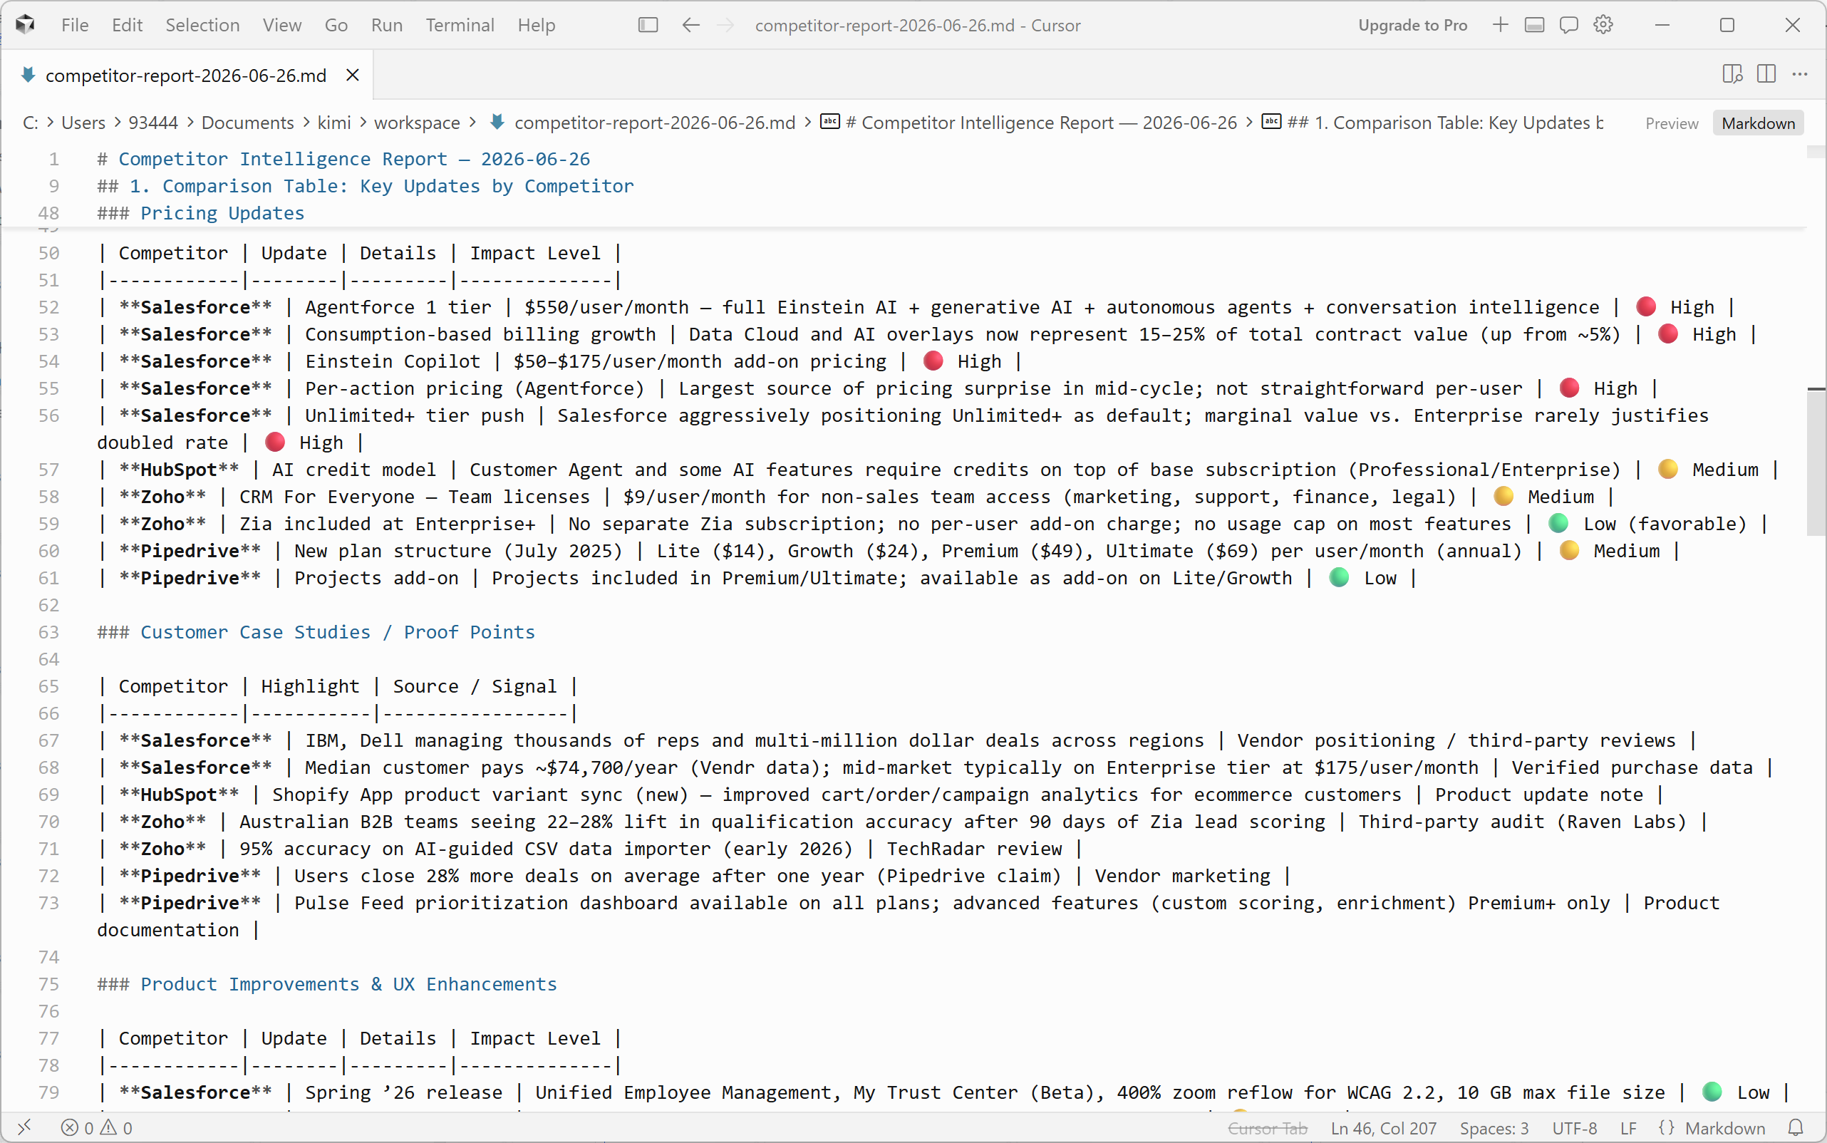Open the settings gear icon
Viewport: 1827px width, 1143px height.
pos(1603,25)
